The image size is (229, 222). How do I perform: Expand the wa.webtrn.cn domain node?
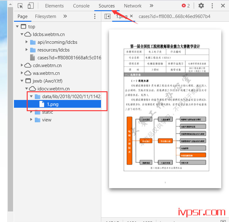pyautogui.click(x=22, y=73)
